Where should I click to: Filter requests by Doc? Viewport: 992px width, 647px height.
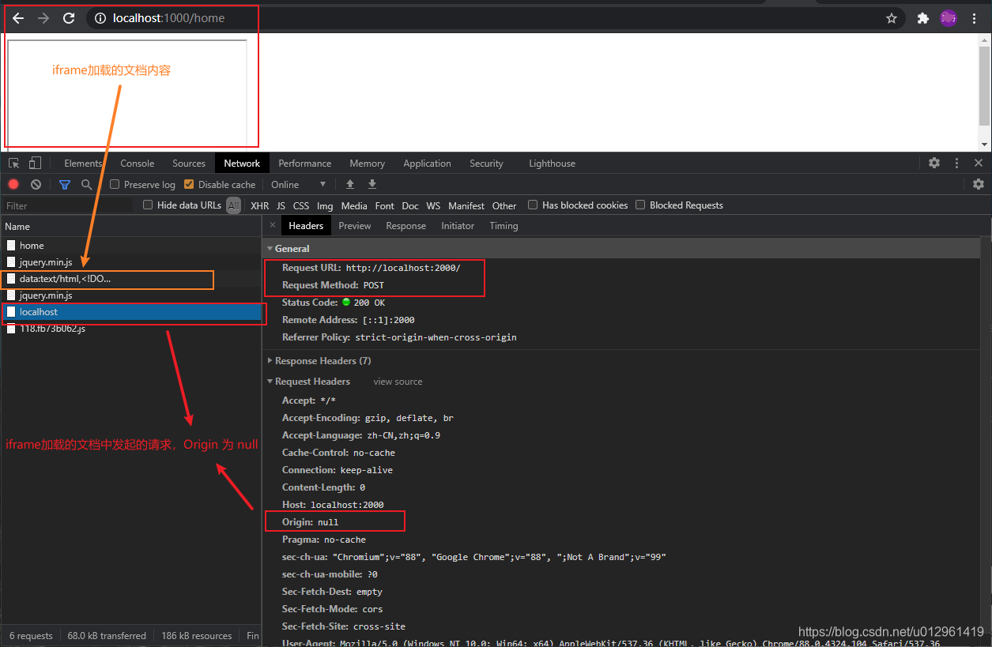tap(410, 205)
